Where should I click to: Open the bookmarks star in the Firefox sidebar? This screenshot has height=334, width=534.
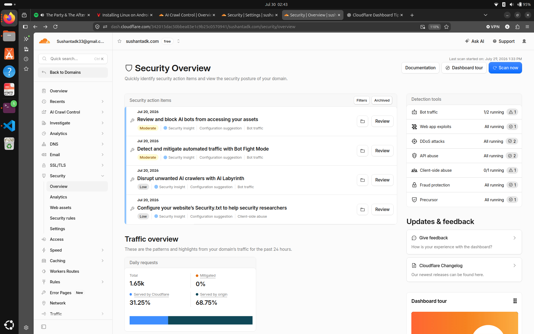click(26, 69)
